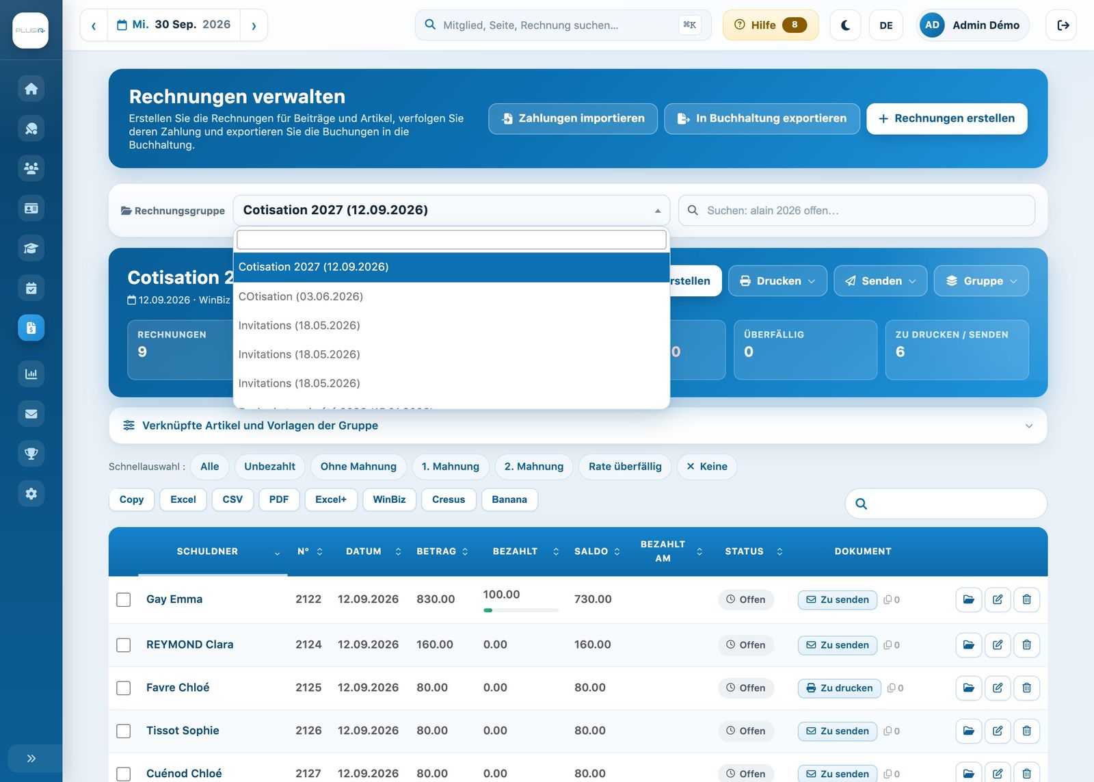This screenshot has height=782, width=1094.
Task: Click the Zahlungen importieren button
Action: [573, 118]
